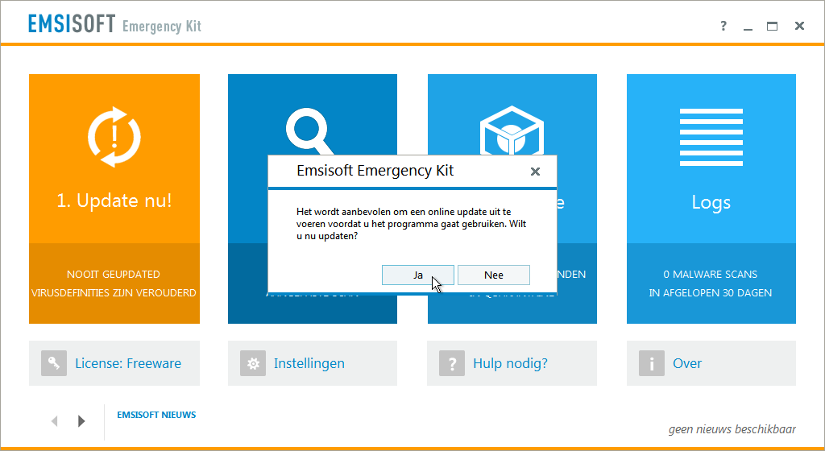Viewport: 825px width, 451px height.
Task: Close the main Emsisoft window
Action: pyautogui.click(x=799, y=26)
